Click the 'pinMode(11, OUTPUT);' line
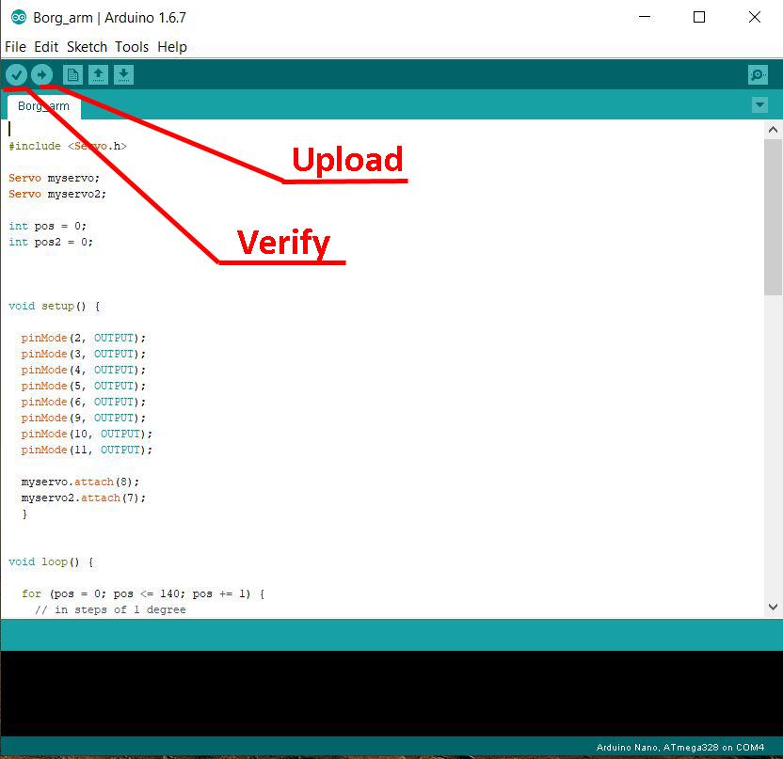The image size is (783, 759). [x=87, y=450]
